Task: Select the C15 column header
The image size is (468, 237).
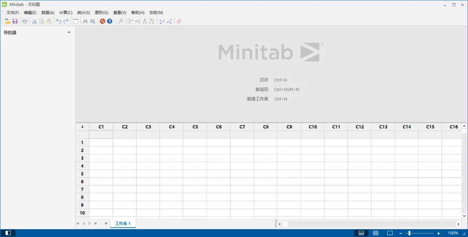Action: pyautogui.click(x=430, y=127)
